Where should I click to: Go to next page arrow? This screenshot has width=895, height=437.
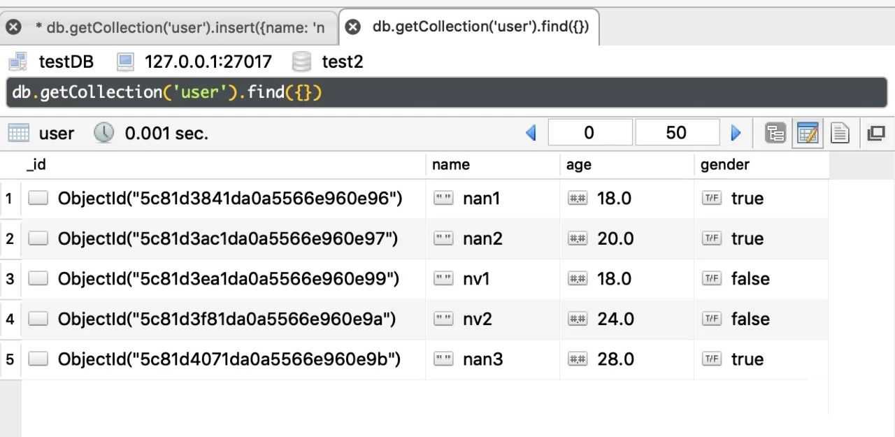736,133
